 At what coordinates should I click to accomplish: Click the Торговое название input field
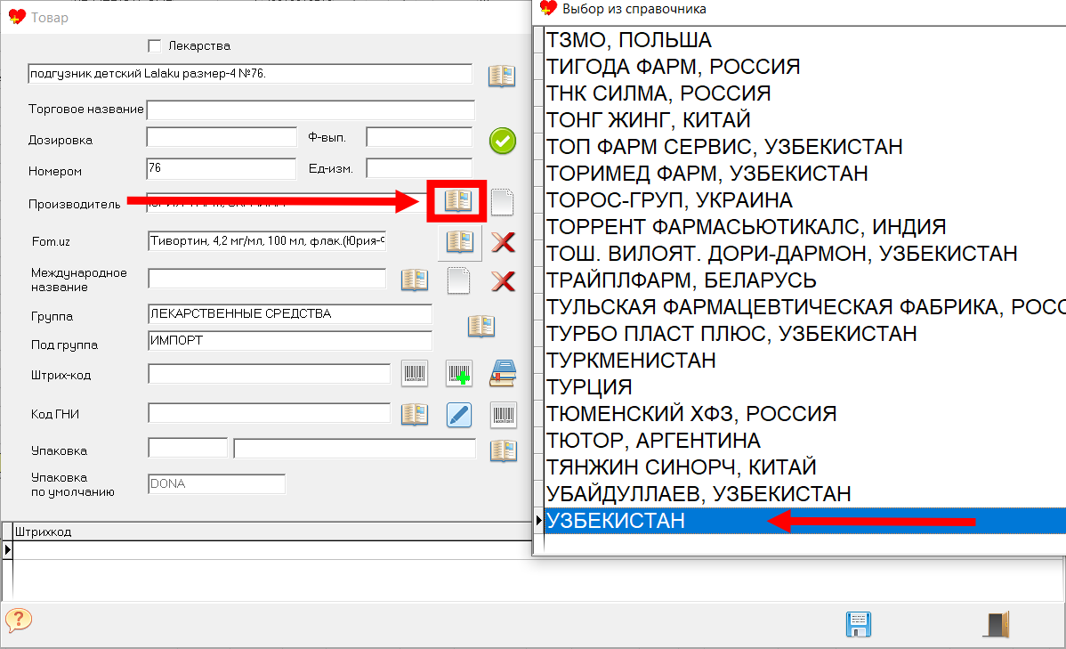coord(311,110)
